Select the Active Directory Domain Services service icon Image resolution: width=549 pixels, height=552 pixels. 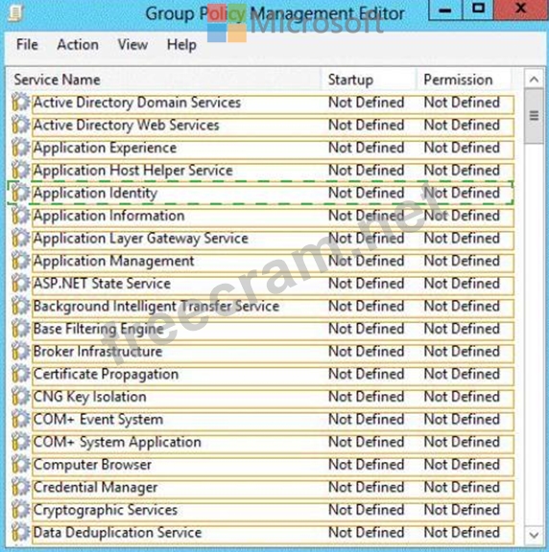20,103
